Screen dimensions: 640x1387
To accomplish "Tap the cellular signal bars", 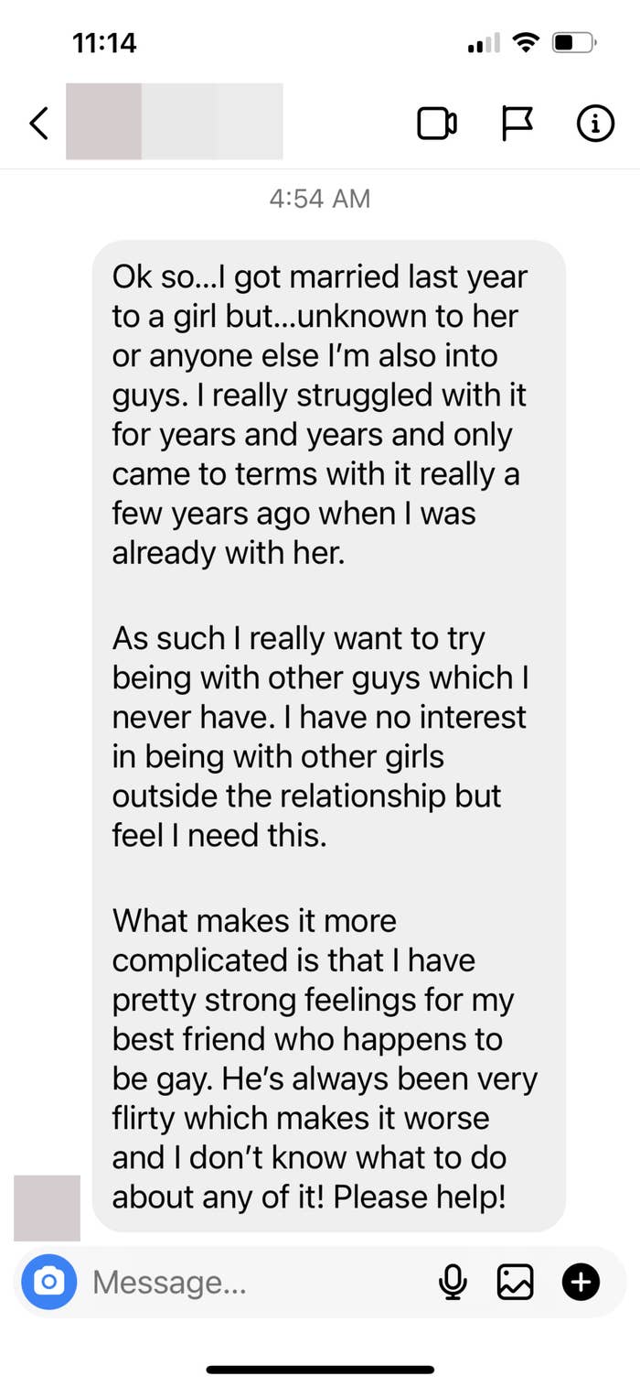I will click(485, 43).
